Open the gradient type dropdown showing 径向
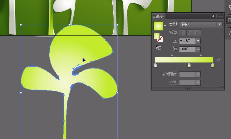The height and width of the screenshot is (139, 231). point(201,24)
